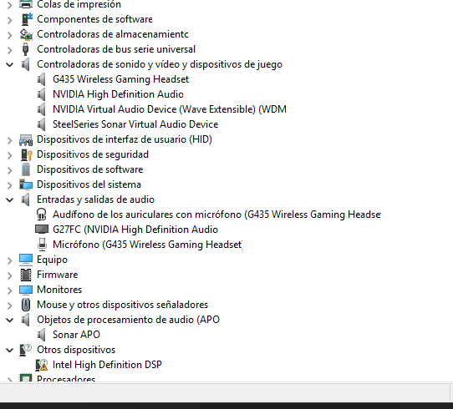Click speaker icon next to SteelSeries Sonar Virtual Audio
This screenshot has width=453, height=409.
[42, 124]
